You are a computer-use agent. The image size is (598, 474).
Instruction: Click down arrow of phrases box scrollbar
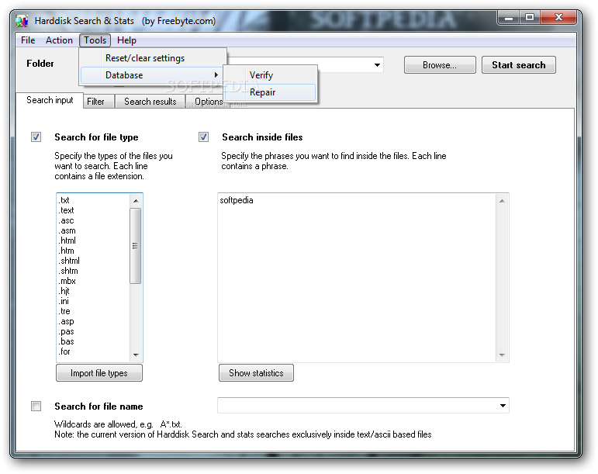click(x=502, y=355)
